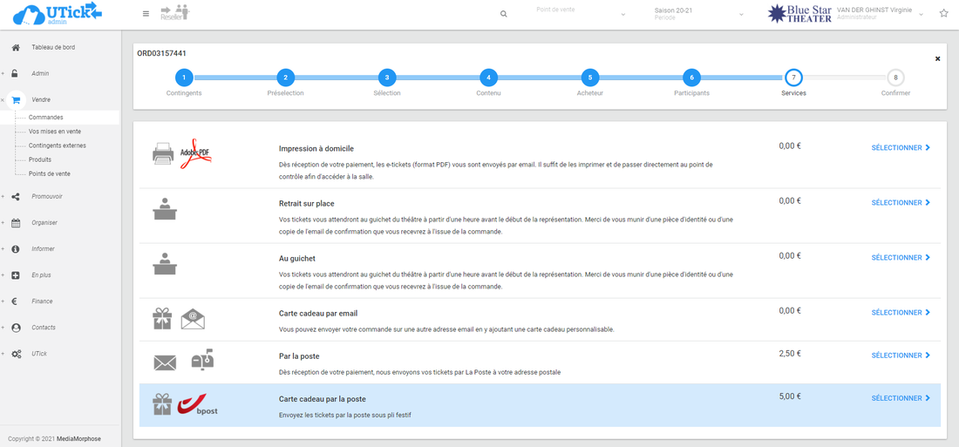Close the order panel with X
The image size is (959, 447).
coord(937,59)
